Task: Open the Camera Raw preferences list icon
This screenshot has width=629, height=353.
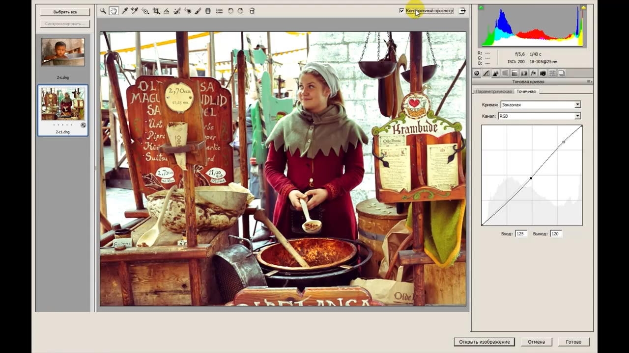Action: click(x=219, y=11)
